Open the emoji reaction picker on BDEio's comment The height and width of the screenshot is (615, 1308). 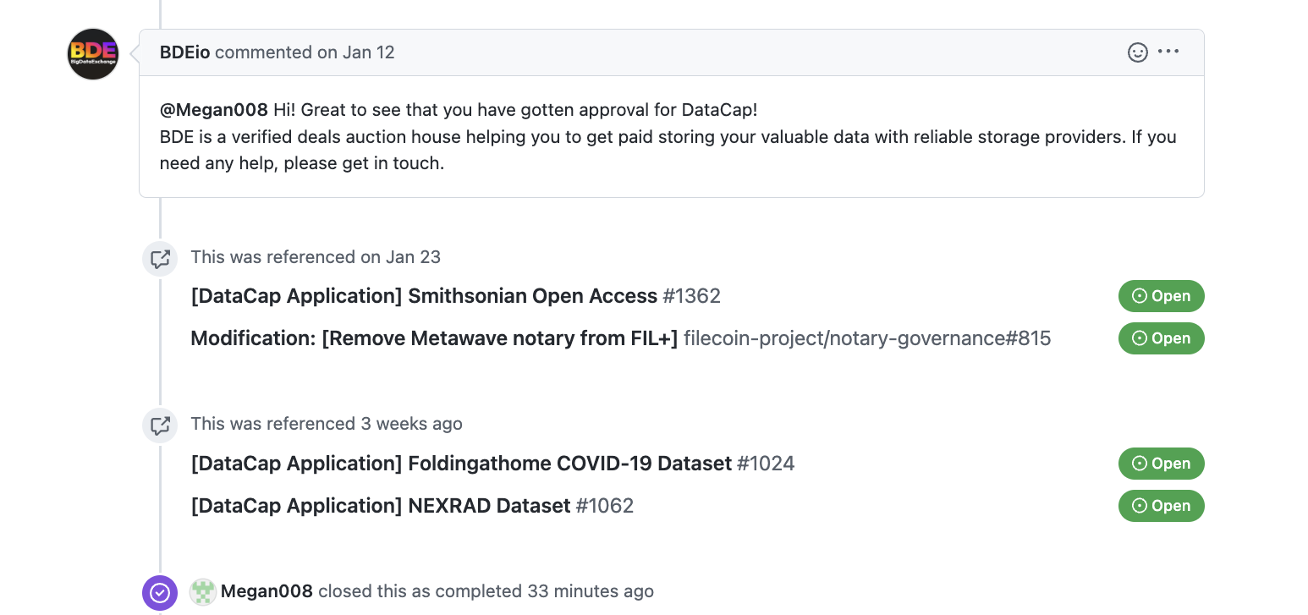(x=1137, y=52)
